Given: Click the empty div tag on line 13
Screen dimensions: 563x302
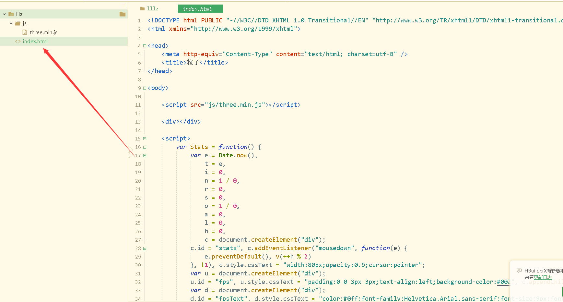Looking at the screenshot, I should (181, 122).
